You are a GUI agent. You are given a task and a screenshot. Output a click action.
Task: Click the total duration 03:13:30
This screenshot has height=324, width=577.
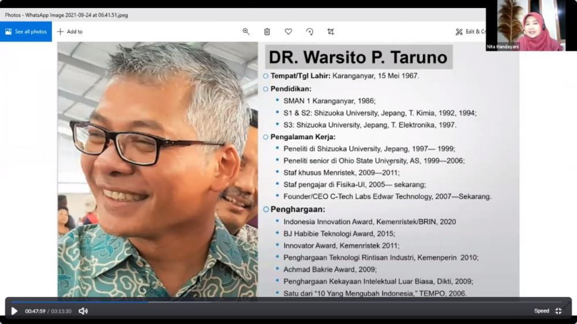[x=61, y=311]
